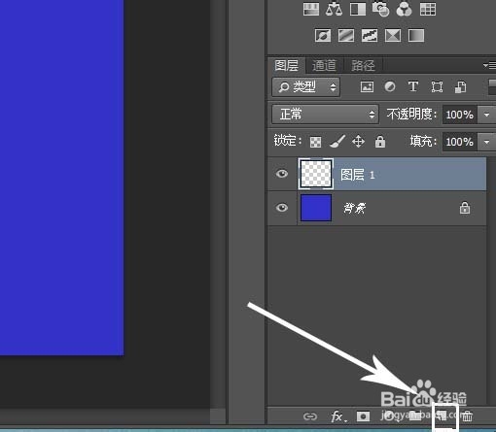Delete layer with the trash icon
The height and width of the screenshot is (432, 496).
coord(467,416)
